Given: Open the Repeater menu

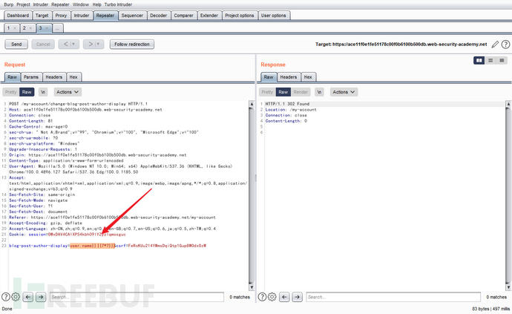Looking at the screenshot, I should 60,4.
